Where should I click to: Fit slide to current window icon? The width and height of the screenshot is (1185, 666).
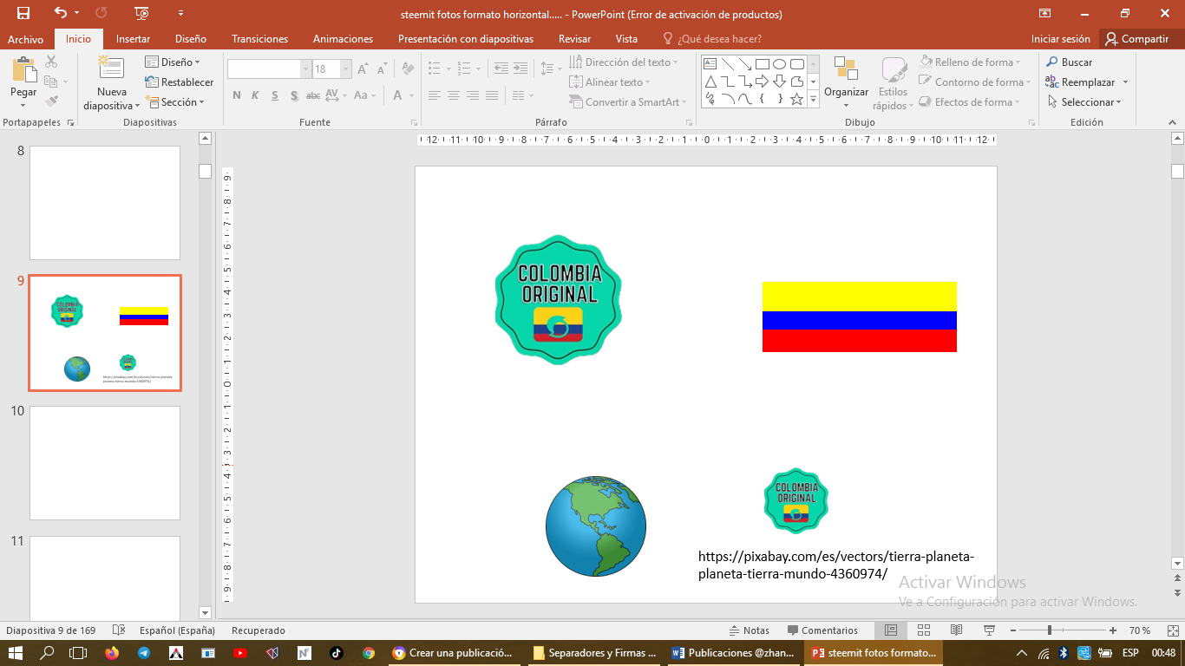pyautogui.click(x=1171, y=630)
